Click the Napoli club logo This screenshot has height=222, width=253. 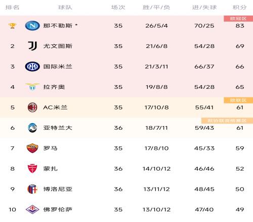[x=32, y=26]
